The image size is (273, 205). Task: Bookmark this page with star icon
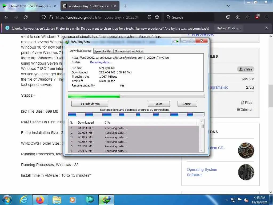pos(157,17)
